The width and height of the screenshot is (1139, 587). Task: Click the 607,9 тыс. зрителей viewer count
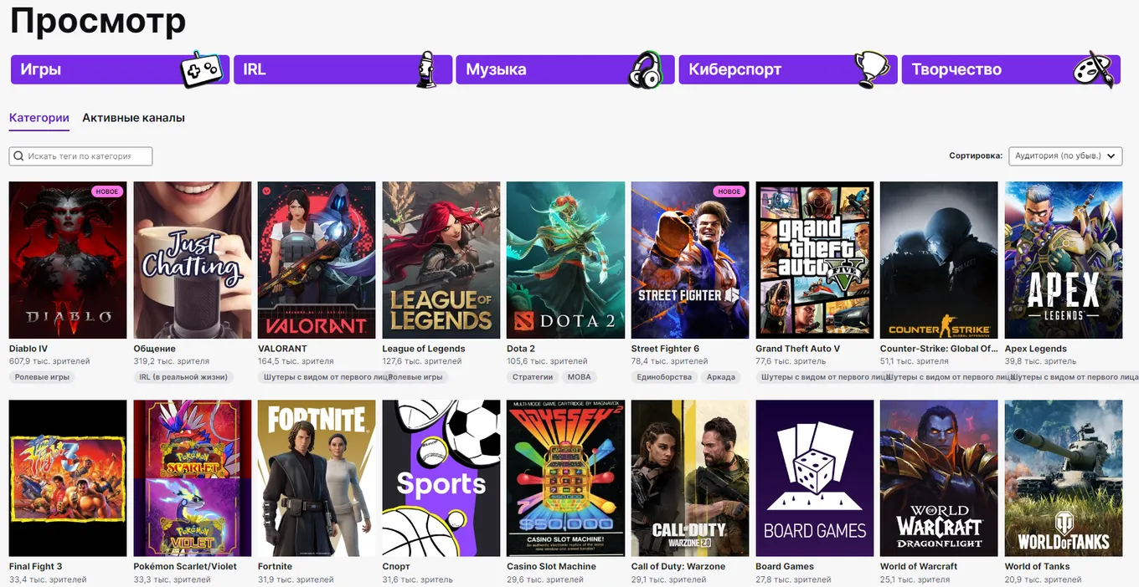[49, 361]
